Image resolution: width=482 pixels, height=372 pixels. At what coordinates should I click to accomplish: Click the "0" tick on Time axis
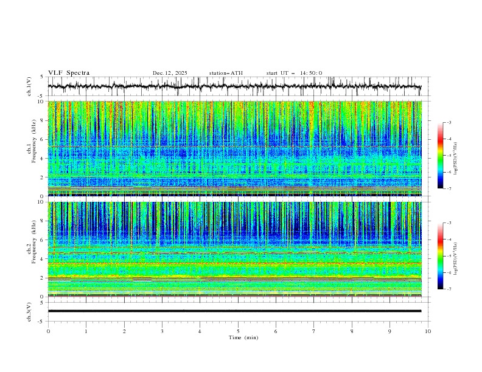[x=48, y=331]
